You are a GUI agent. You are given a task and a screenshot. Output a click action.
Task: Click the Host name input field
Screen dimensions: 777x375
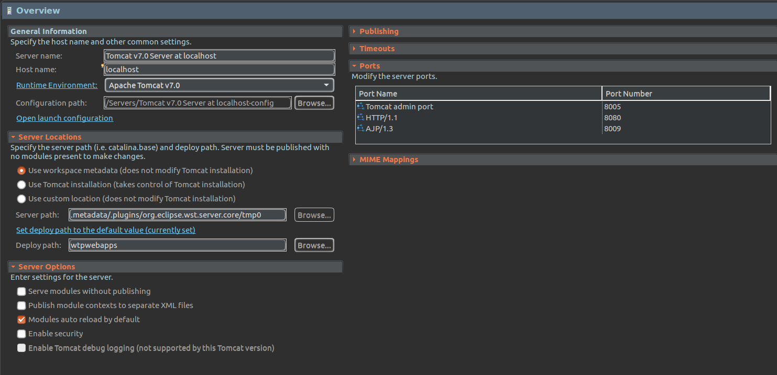pyautogui.click(x=220, y=70)
